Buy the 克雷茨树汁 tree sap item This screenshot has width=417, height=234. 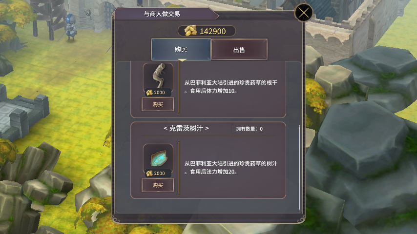158,185
